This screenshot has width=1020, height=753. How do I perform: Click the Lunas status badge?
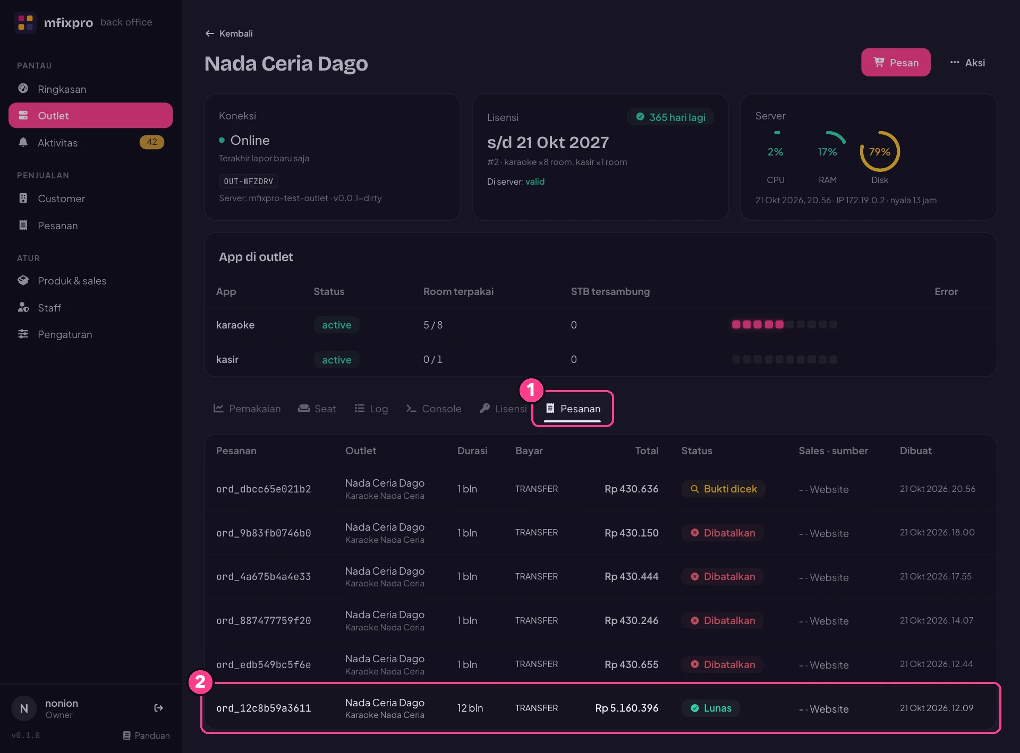(711, 708)
